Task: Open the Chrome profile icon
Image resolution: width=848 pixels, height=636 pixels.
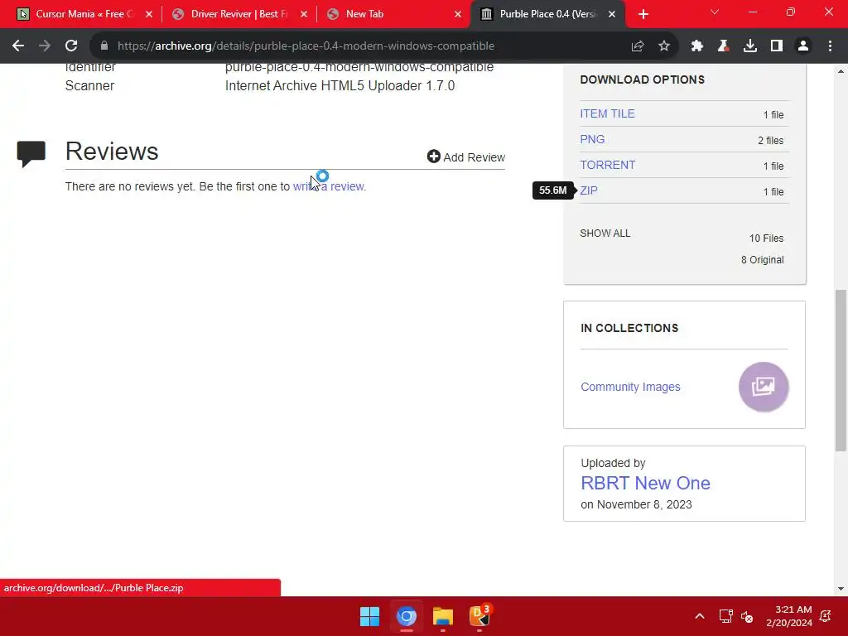Action: click(803, 46)
